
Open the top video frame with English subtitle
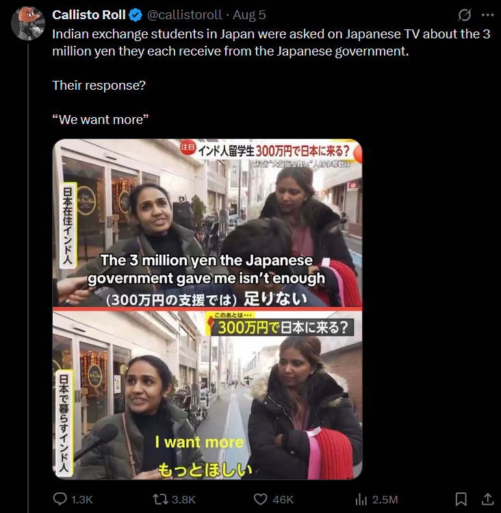tap(207, 223)
